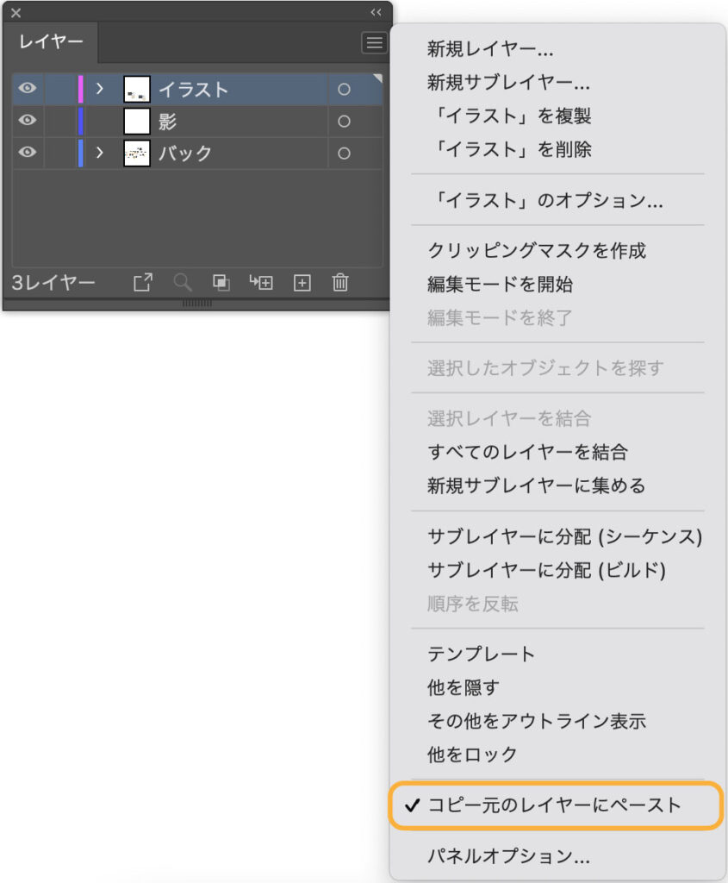Click the イラスト layer thumbnail
The width and height of the screenshot is (728, 883).
pyautogui.click(x=137, y=89)
